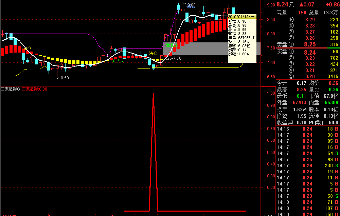Image resolution: width=340 pixels, height=216 pixels.
Task: Click buy level ④ price 8.21
Action: coord(310,70)
